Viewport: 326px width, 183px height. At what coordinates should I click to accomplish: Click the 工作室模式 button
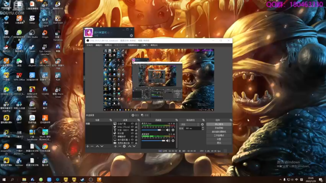219,135
